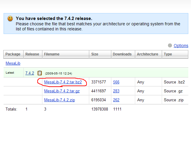
Task: Click the smiley face icon in the notice box
Action: click(10, 18)
